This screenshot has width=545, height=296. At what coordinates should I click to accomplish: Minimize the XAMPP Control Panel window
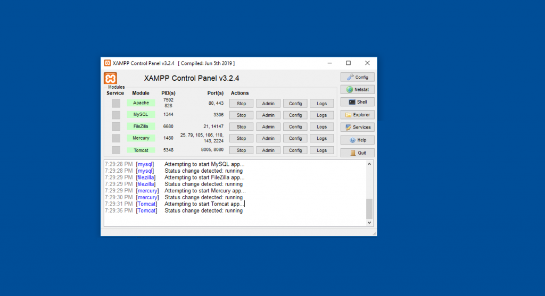329,63
